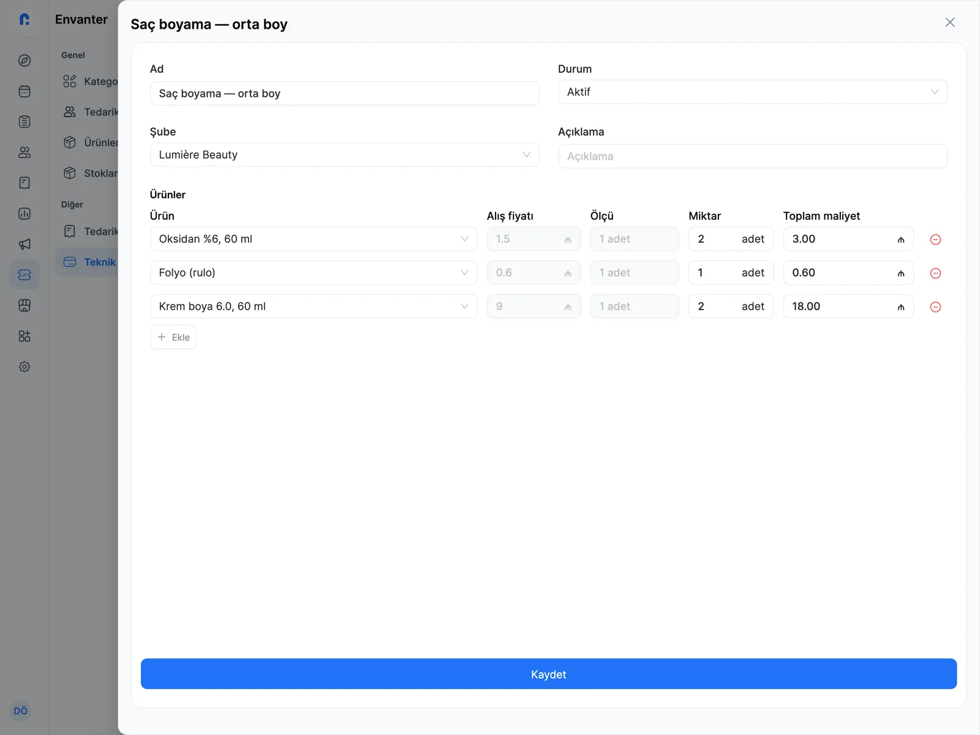Viewport: 980px width, 735px height.
Task: Open Tedarik item under Diğer section
Action: pos(89,232)
